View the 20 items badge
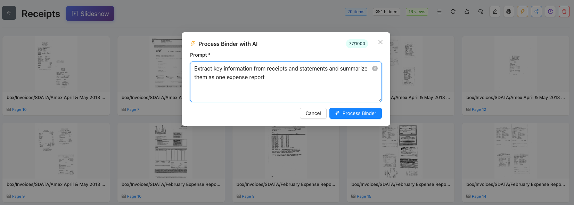The width and height of the screenshot is (574, 205). (x=356, y=11)
